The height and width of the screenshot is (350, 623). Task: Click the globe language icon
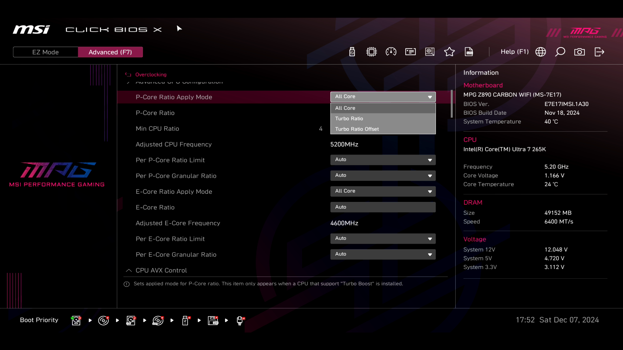coord(541,52)
